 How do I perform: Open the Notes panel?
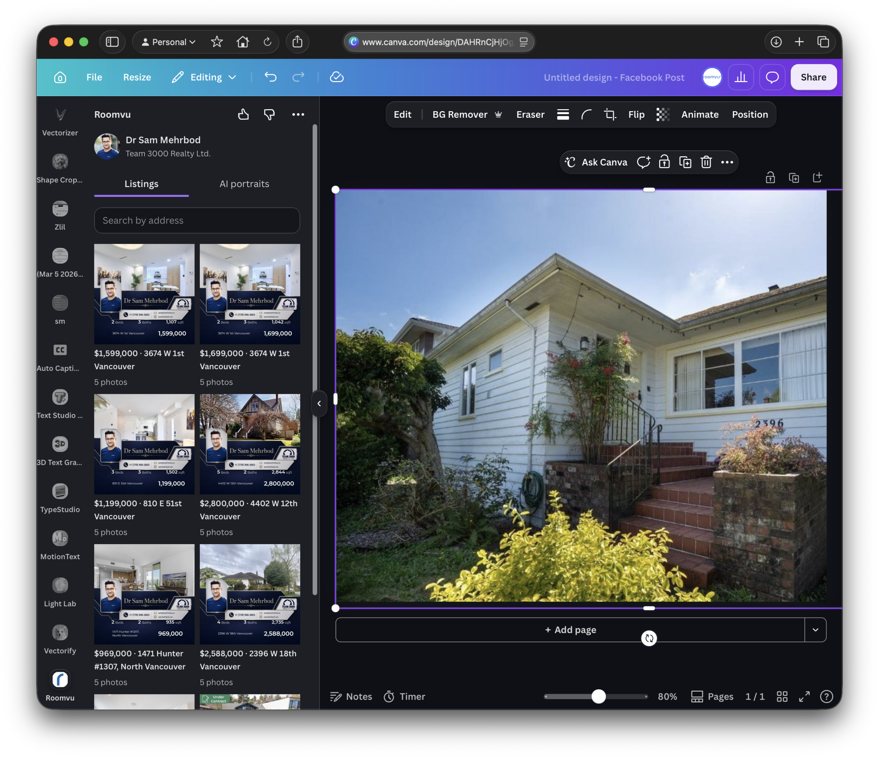coord(351,697)
